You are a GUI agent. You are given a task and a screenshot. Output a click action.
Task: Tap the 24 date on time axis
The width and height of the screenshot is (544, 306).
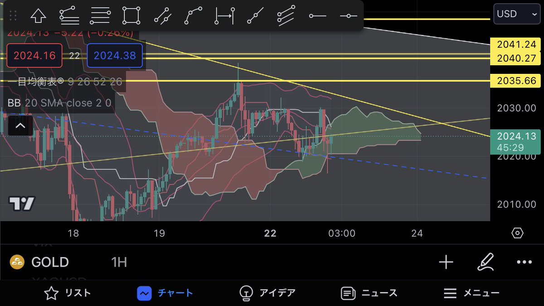(x=417, y=233)
